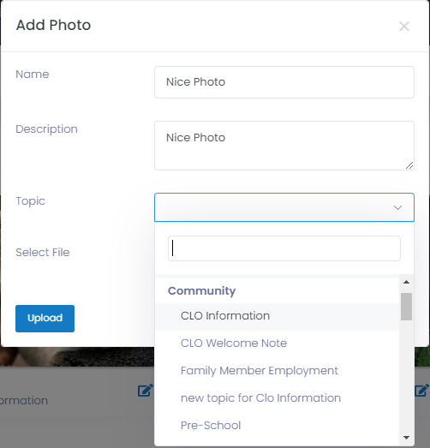
Task: Click scrollbar up arrow in topic list
Action: click(406, 283)
